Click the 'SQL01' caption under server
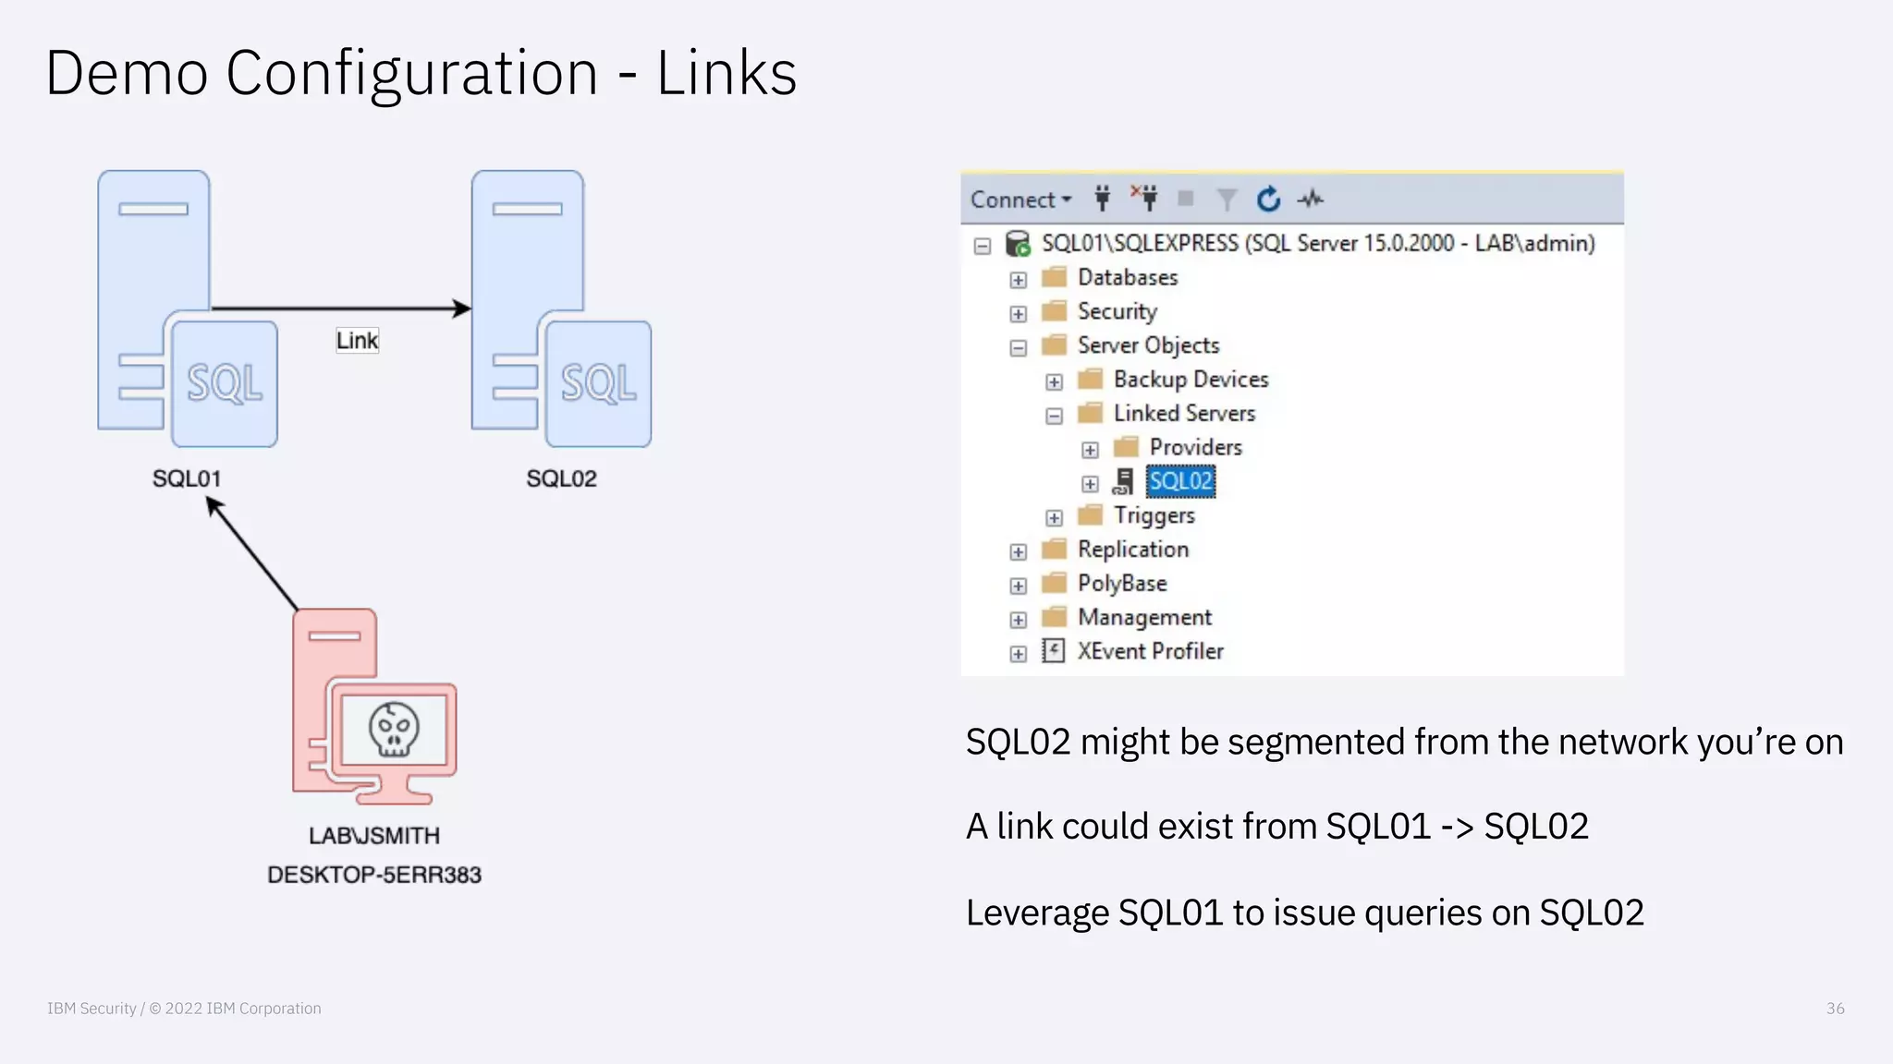Screen dimensions: 1893x1064 [187, 478]
